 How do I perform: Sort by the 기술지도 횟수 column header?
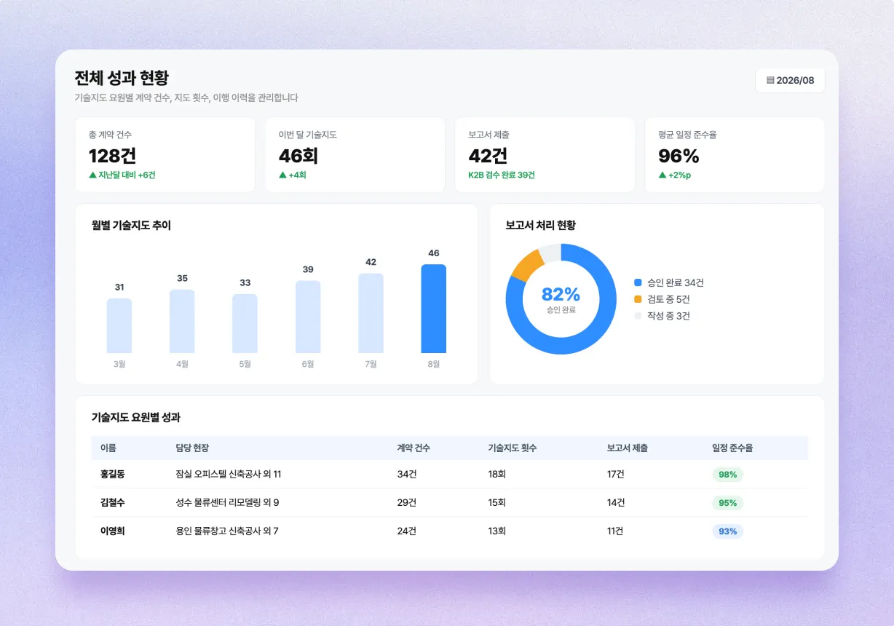click(x=513, y=448)
